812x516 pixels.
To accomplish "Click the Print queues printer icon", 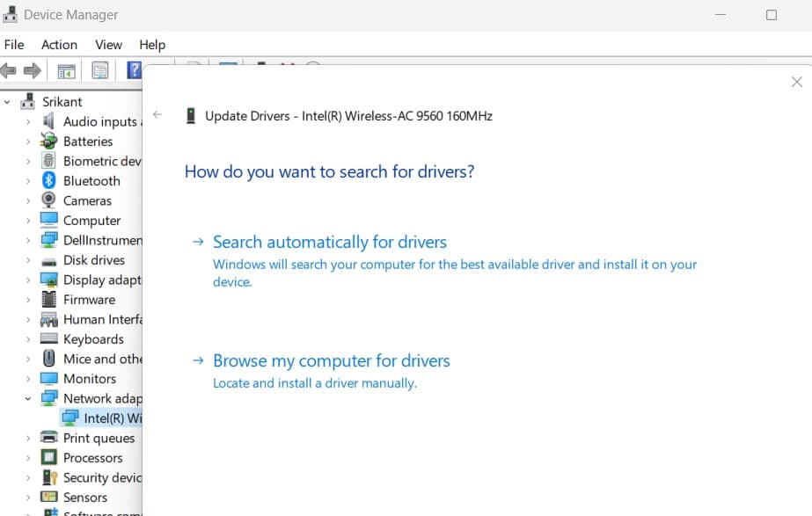I will [x=48, y=438].
